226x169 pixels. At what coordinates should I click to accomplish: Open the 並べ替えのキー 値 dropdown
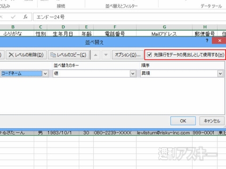pos(133,74)
